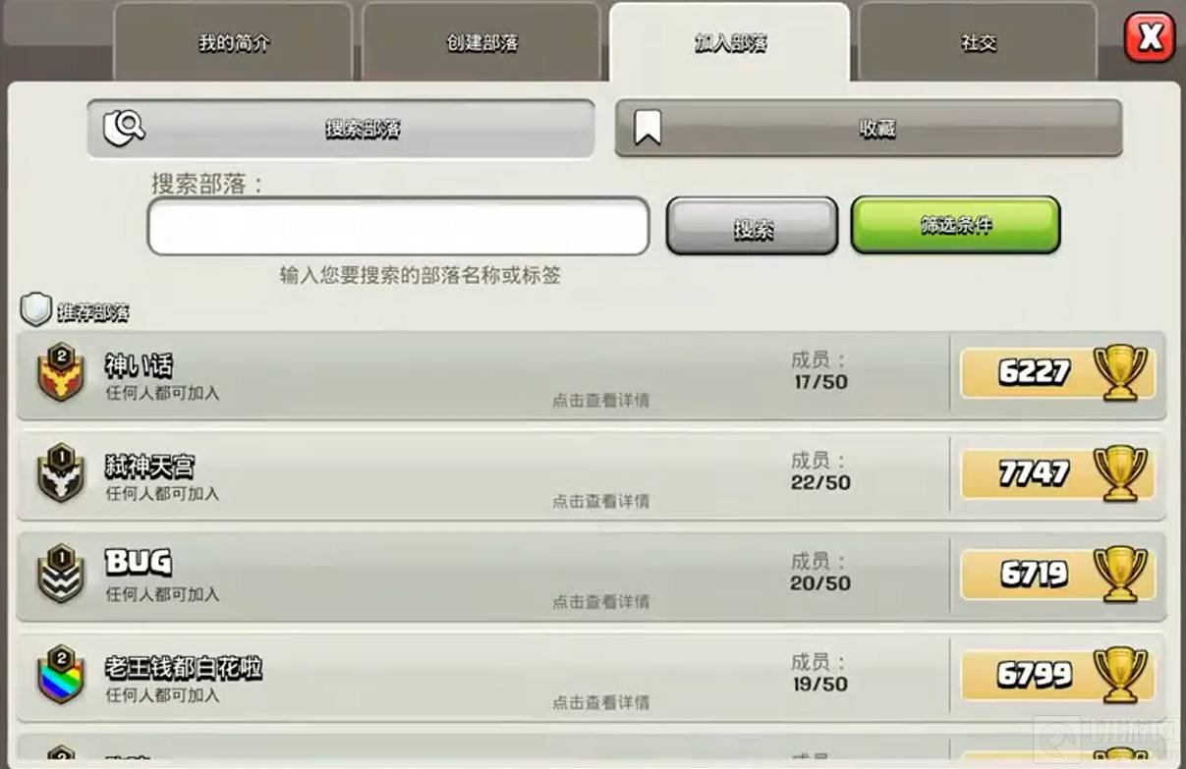The width and height of the screenshot is (1186, 769).
Task: Click the shield icon next to 推荐部落
Action: click(x=36, y=310)
